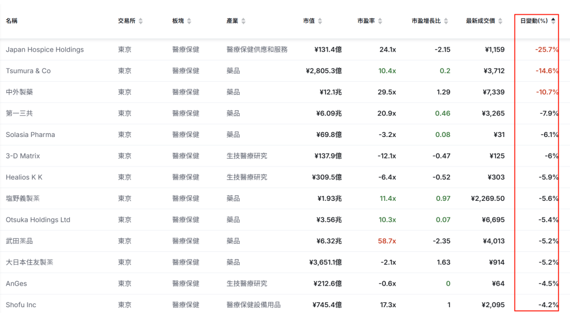Sort by 最新成交價 arrows icon
570x313 pixels.
pyautogui.click(x=500, y=21)
